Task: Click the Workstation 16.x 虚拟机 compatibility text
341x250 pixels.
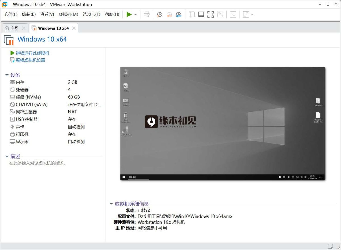Action: coord(161,222)
